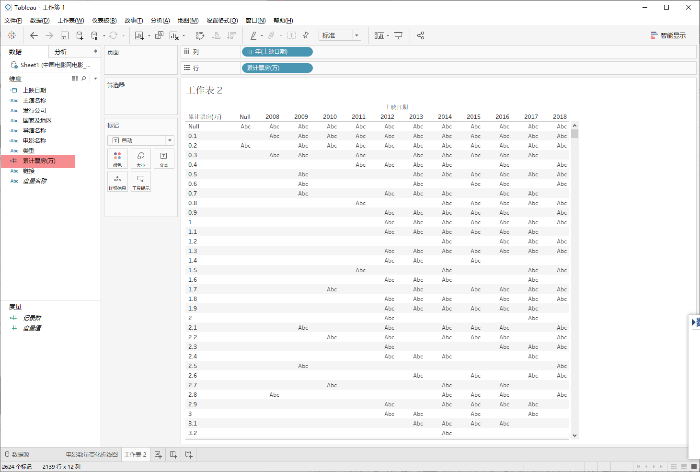This screenshot has height=472, width=700.
Task: Switch to the 分析 pane tab
Action: [74, 52]
